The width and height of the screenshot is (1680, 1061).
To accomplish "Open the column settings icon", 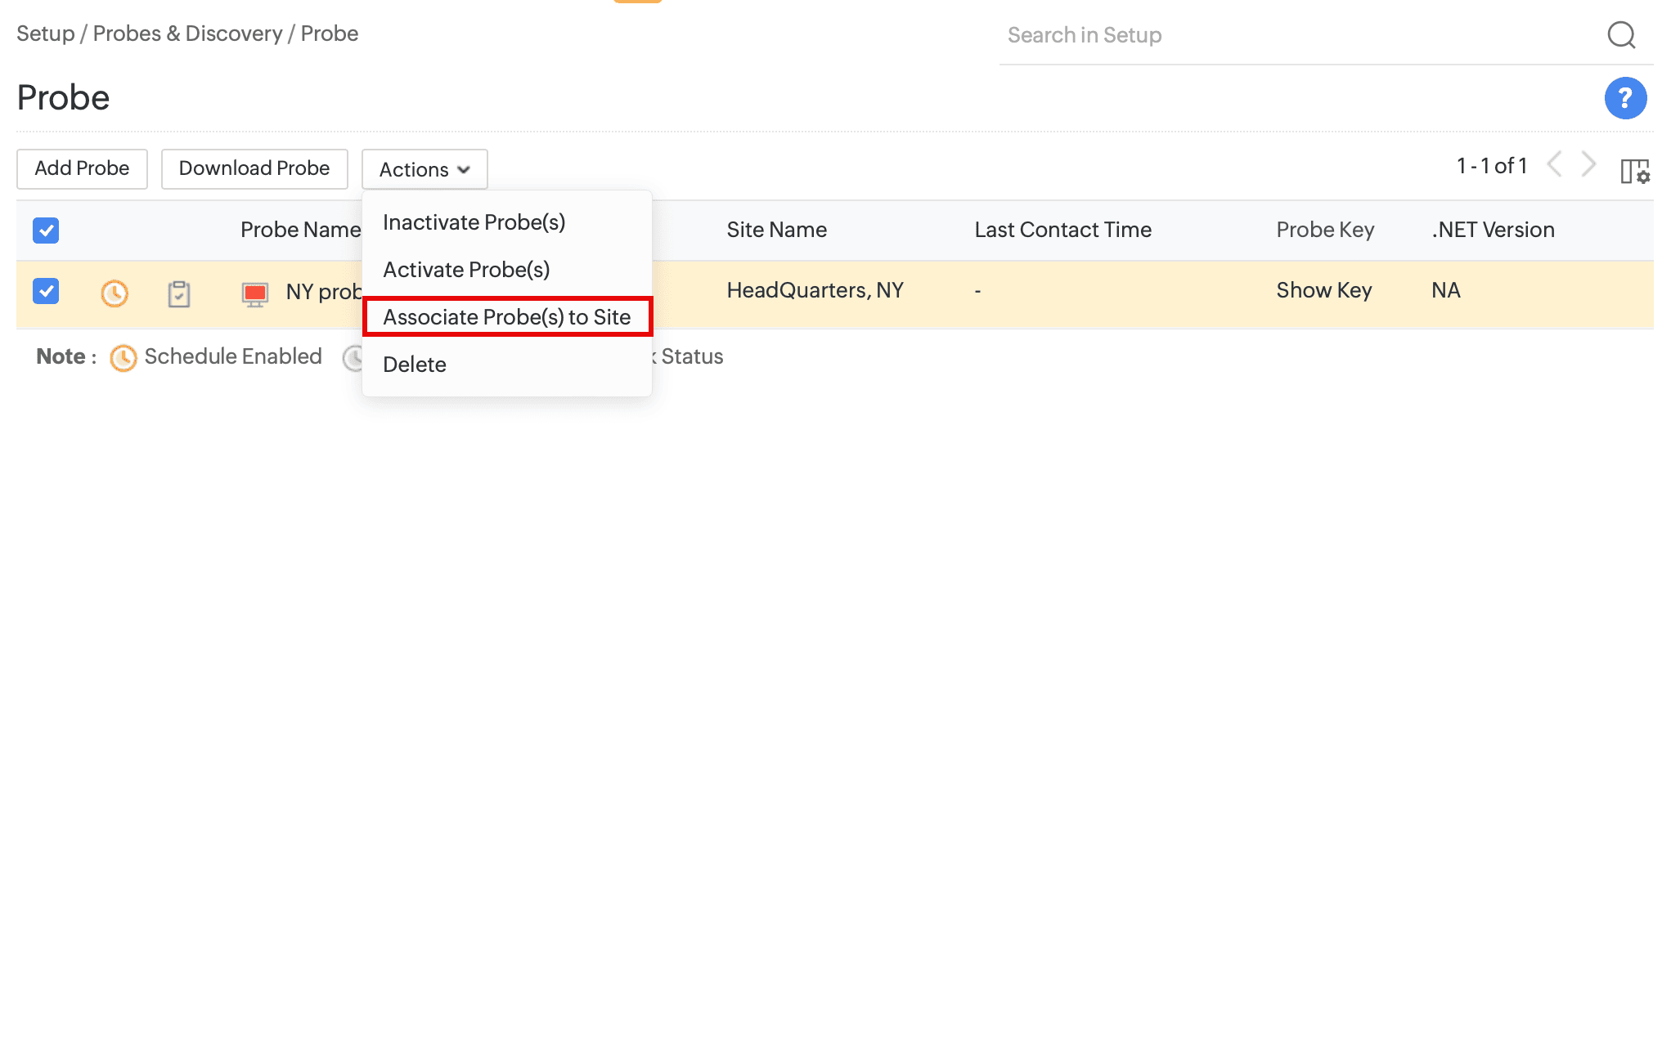I will click(x=1634, y=171).
